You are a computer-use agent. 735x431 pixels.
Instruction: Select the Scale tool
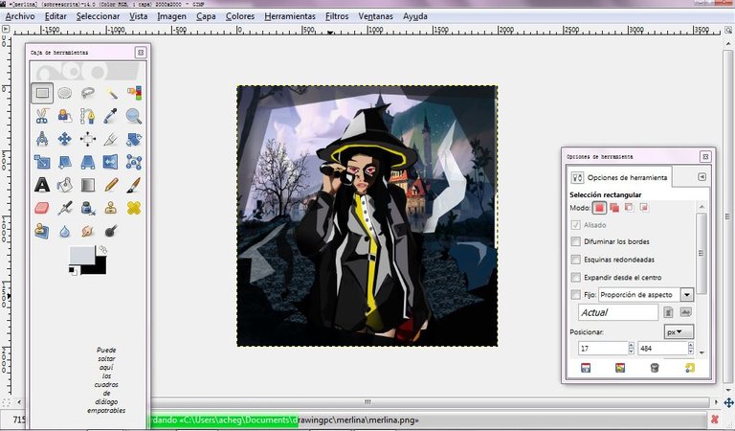42,162
